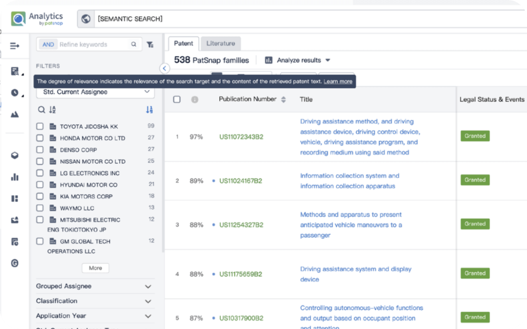Switch to the Literature tab

(x=220, y=44)
